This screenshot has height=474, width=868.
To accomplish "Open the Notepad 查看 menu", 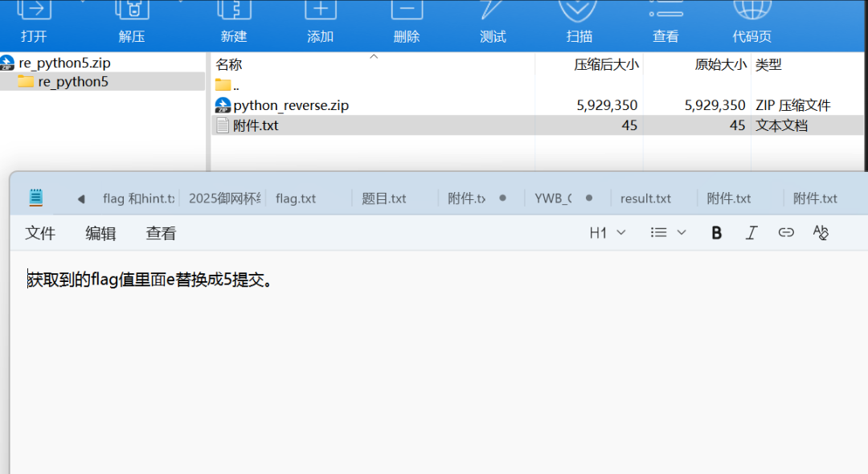I will click(161, 233).
